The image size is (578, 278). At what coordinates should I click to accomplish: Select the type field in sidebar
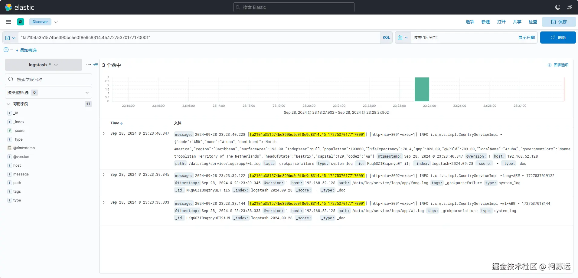tap(17, 200)
